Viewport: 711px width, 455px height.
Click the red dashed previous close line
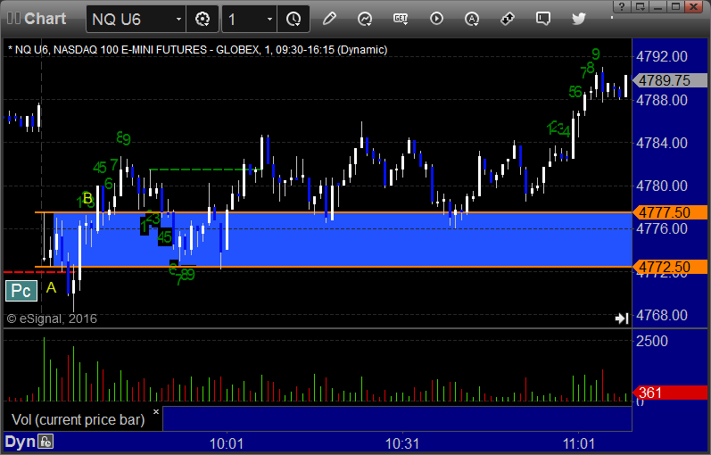38,272
